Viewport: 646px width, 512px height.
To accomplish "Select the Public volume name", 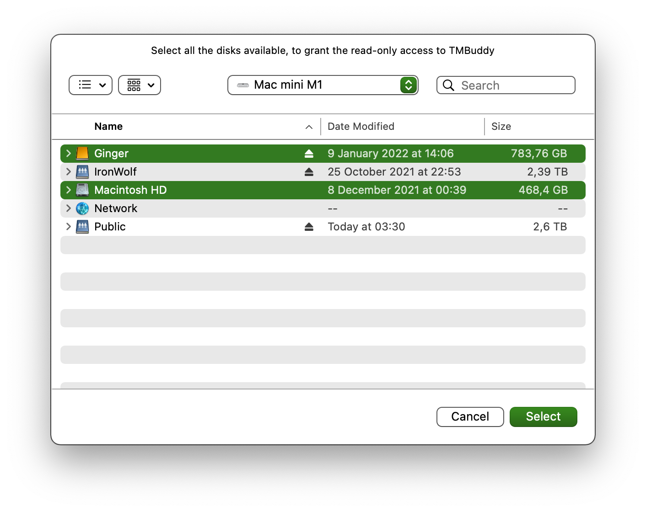I will (110, 227).
